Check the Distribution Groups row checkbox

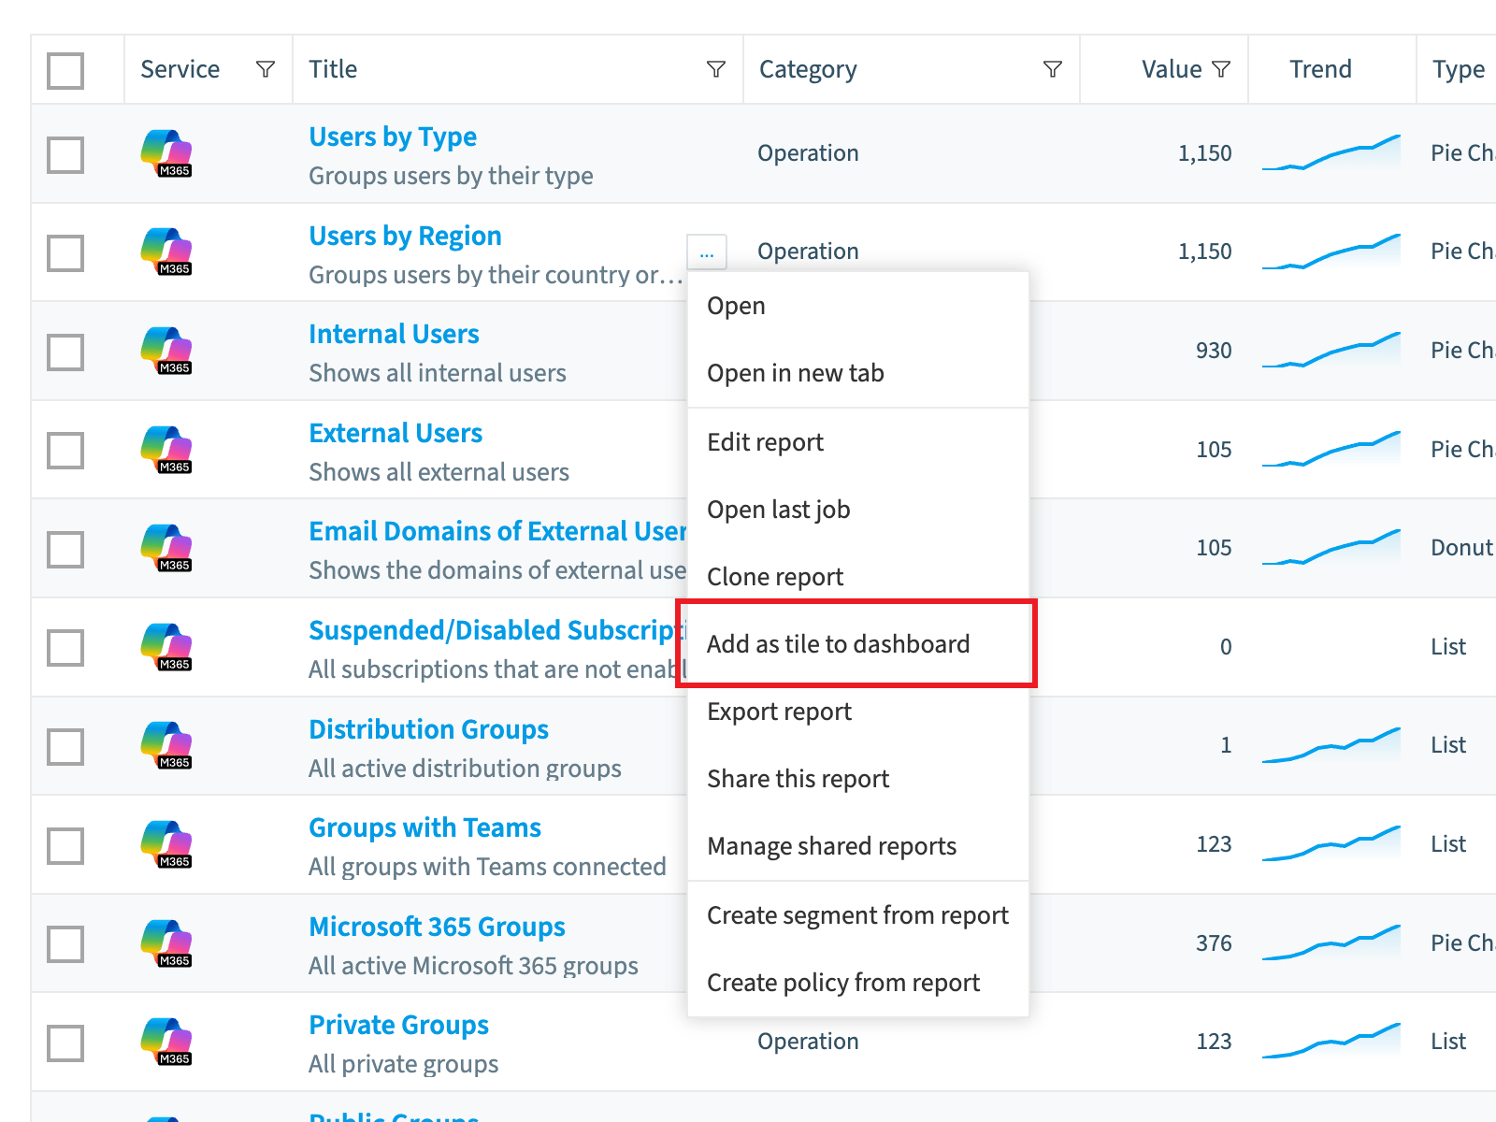[65, 746]
